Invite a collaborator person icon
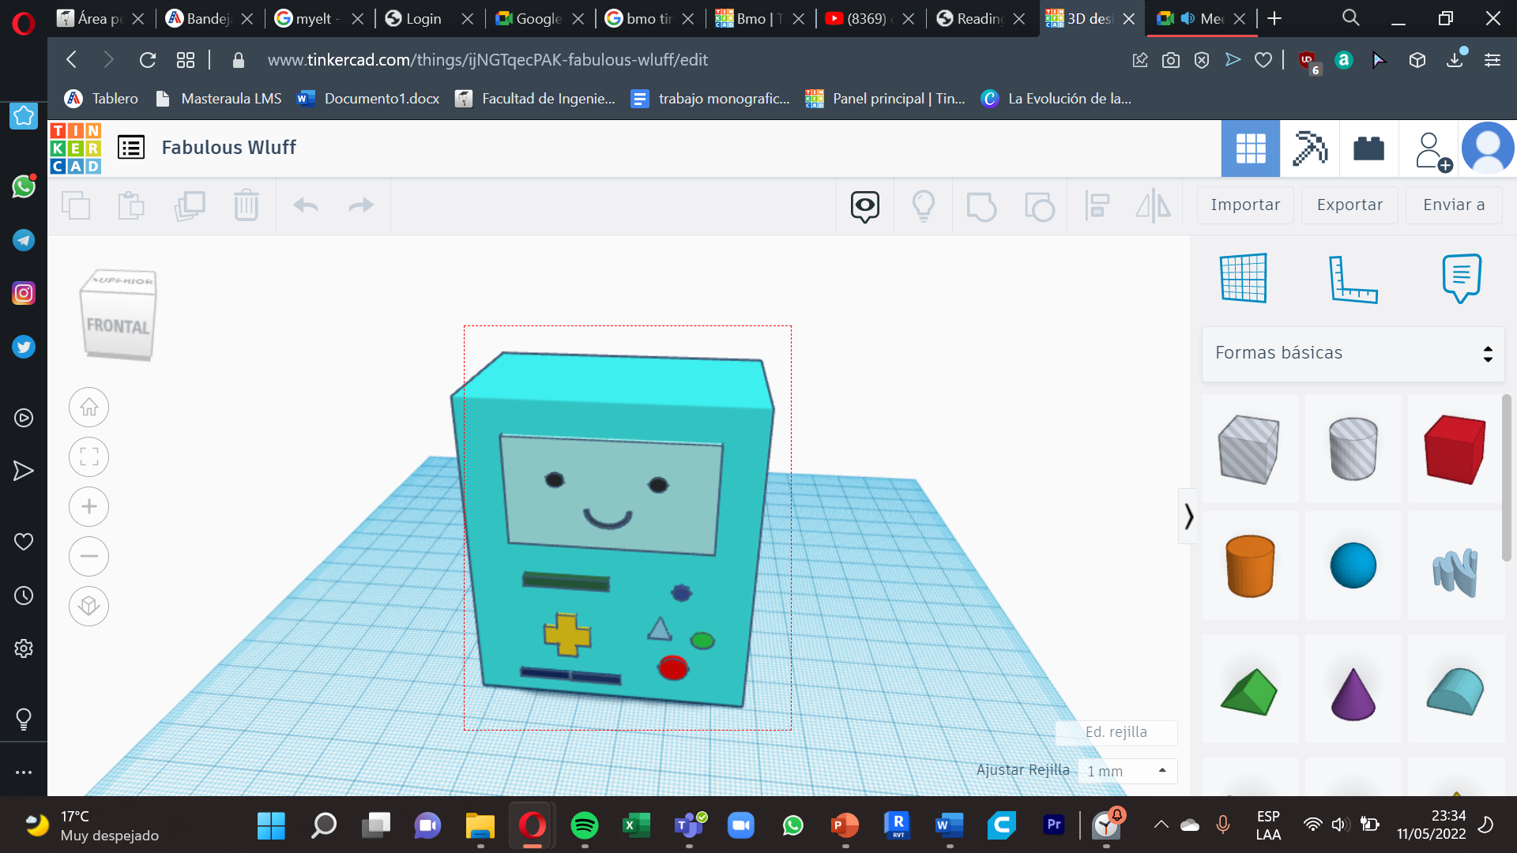 [1432, 150]
